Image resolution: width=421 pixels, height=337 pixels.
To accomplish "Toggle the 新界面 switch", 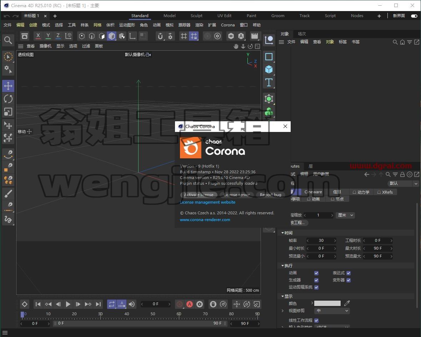I will click(x=414, y=16).
